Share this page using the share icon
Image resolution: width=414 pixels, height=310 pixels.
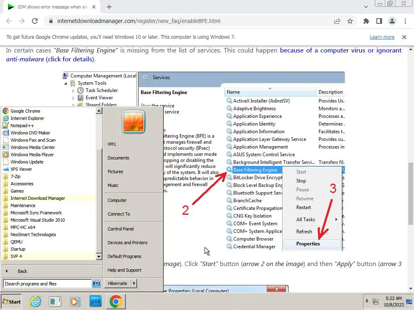coord(337,21)
